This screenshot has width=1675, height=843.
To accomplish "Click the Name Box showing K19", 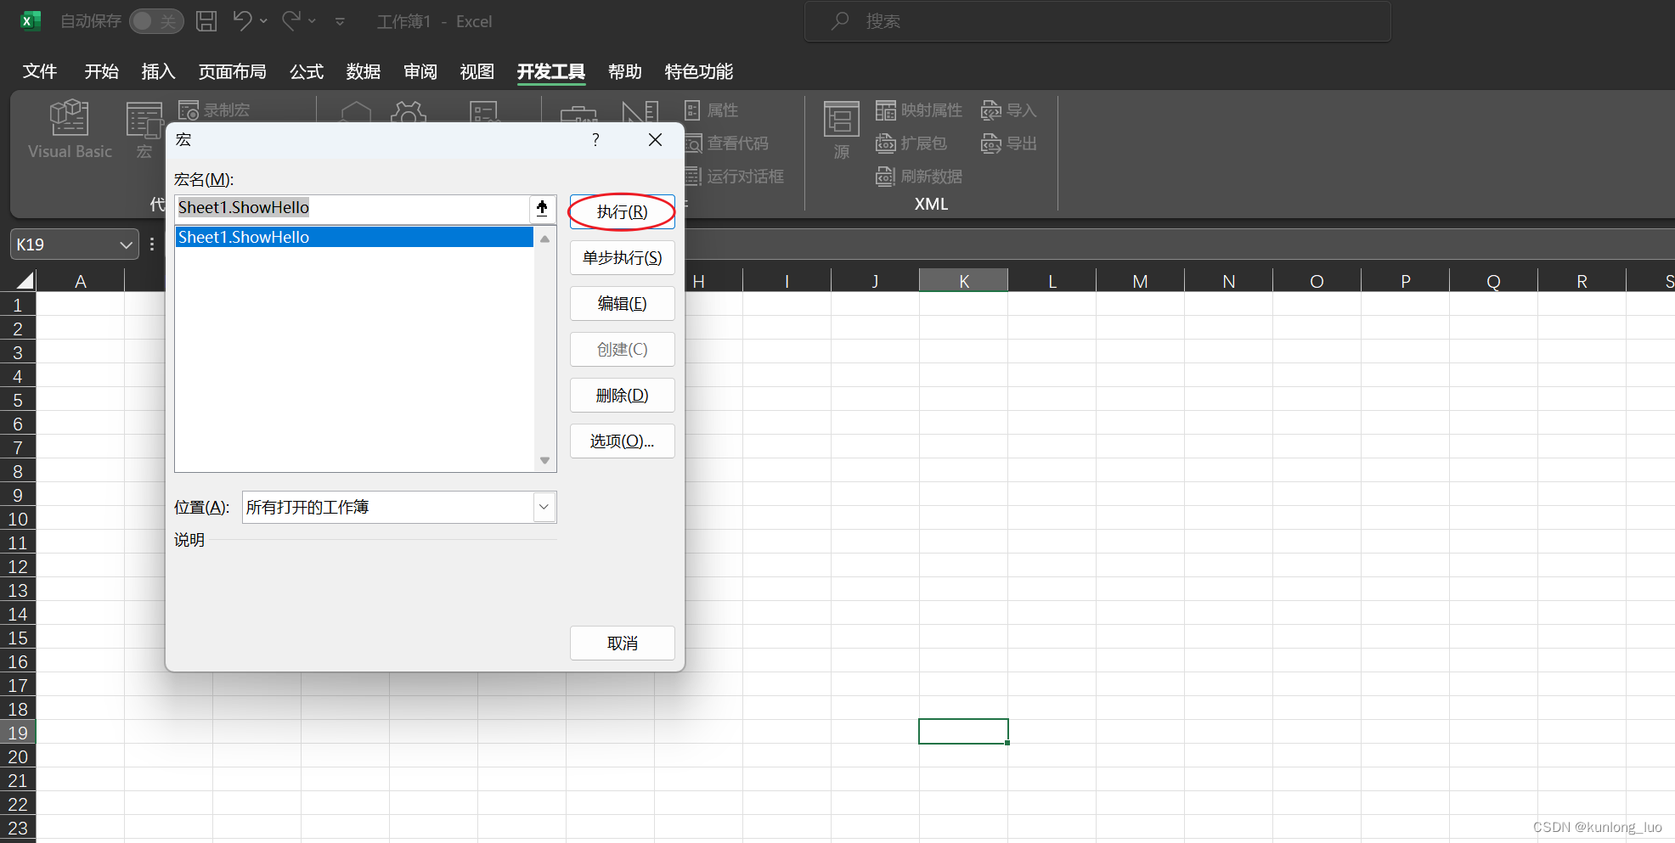I will pos(65,244).
